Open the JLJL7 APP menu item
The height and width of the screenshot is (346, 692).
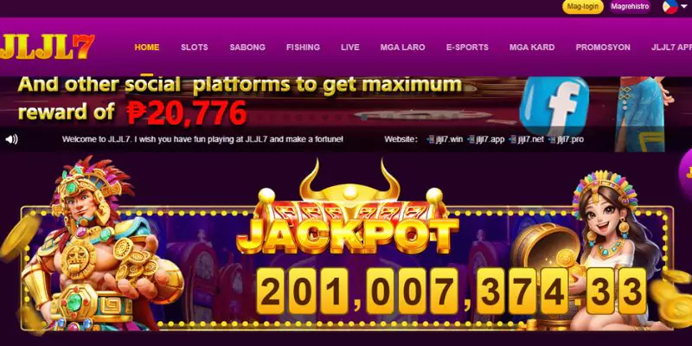point(671,48)
